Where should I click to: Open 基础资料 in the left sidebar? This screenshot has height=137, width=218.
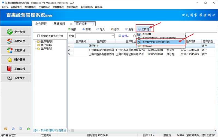coord(16,69)
